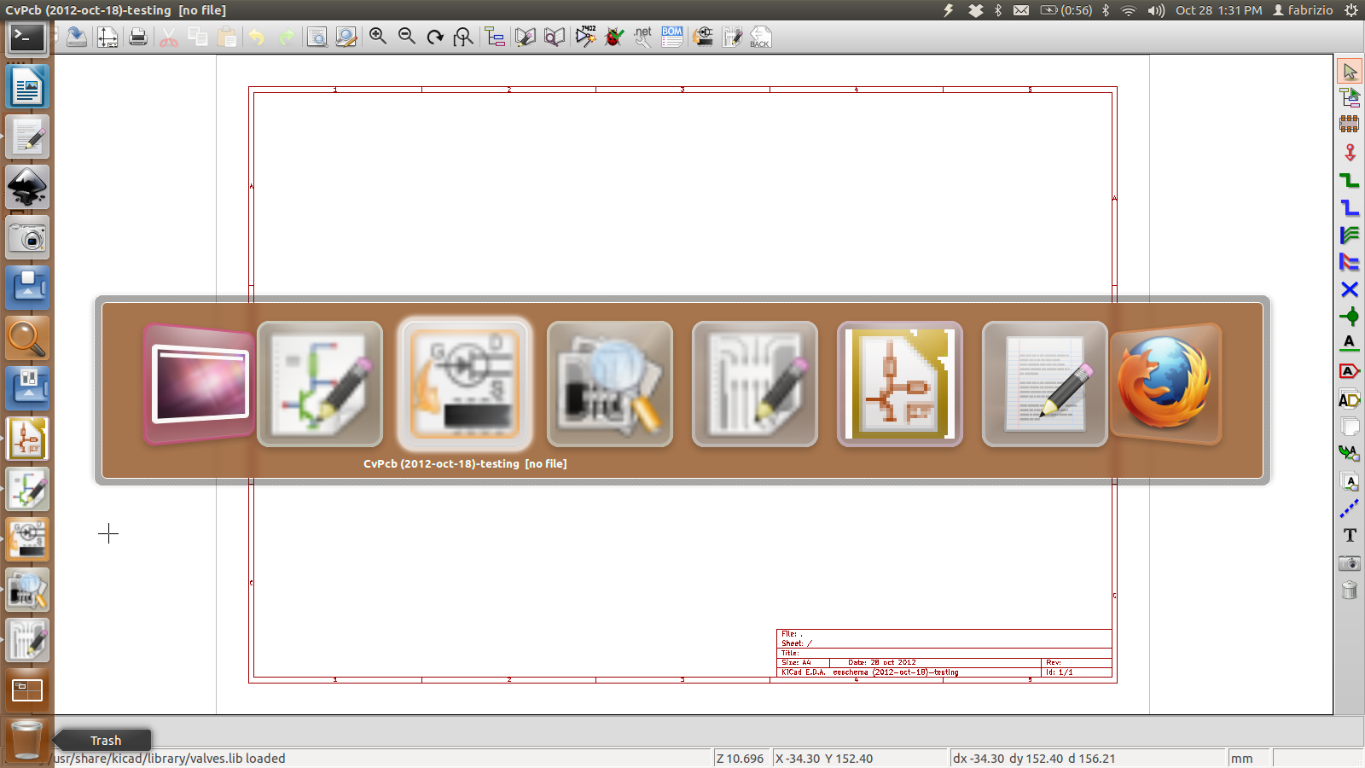
Task: Select the bus to bus entry tool
Action: pos(1350,262)
